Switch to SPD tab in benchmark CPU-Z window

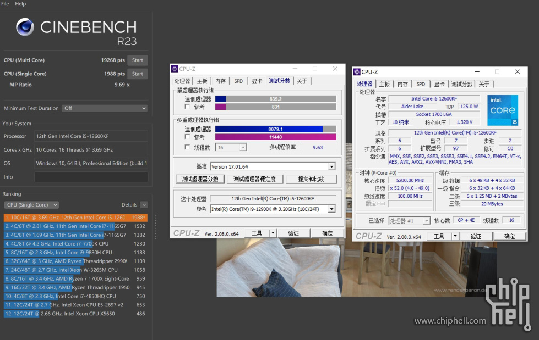(x=238, y=81)
